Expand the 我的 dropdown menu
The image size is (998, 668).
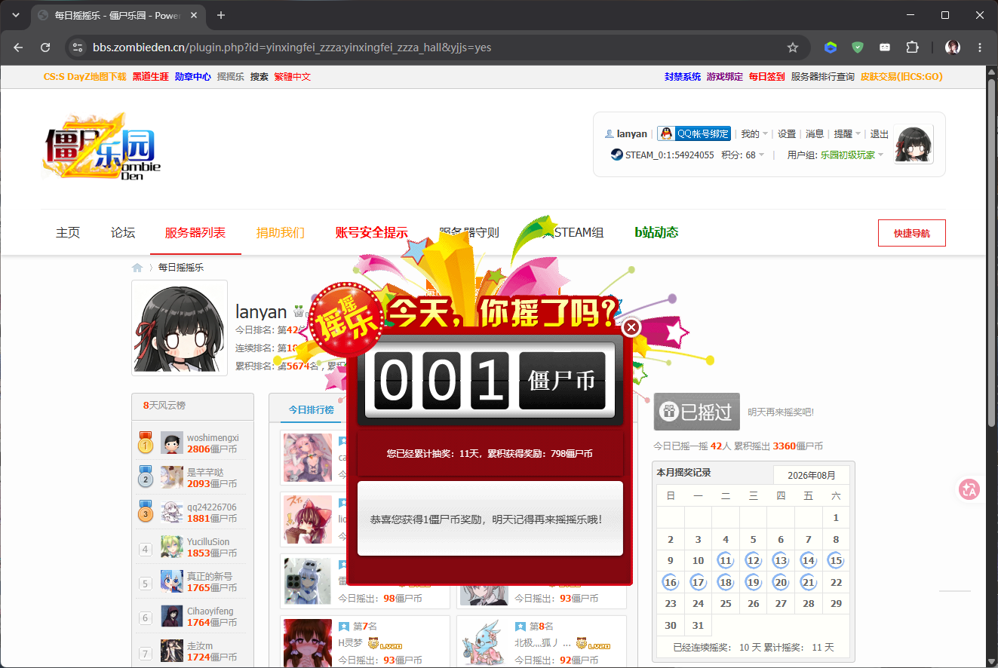click(754, 133)
